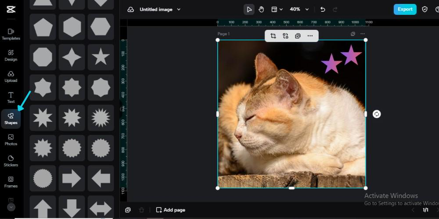Click Add page button
This screenshot has width=439, height=219.
tap(170, 210)
